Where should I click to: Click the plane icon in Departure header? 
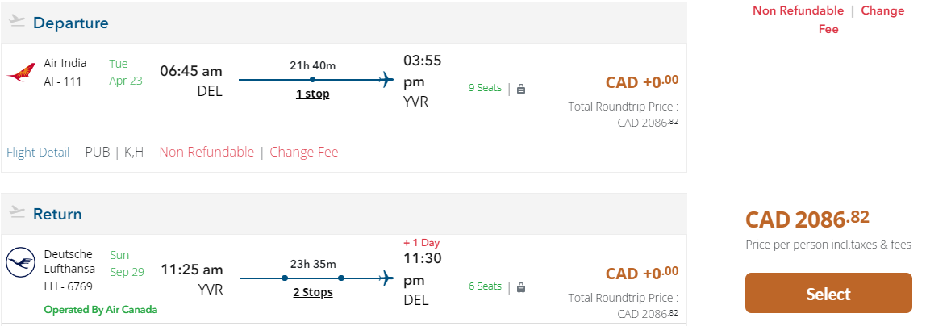17,23
